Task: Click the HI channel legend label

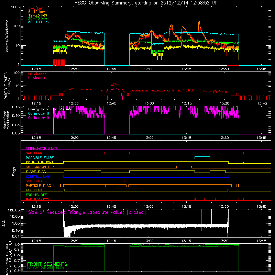Action: pyautogui.click(x=37, y=78)
